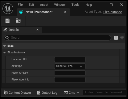Click the NewElizaInstance tab cube icon
This screenshot has width=128, height=99.
(21, 12)
